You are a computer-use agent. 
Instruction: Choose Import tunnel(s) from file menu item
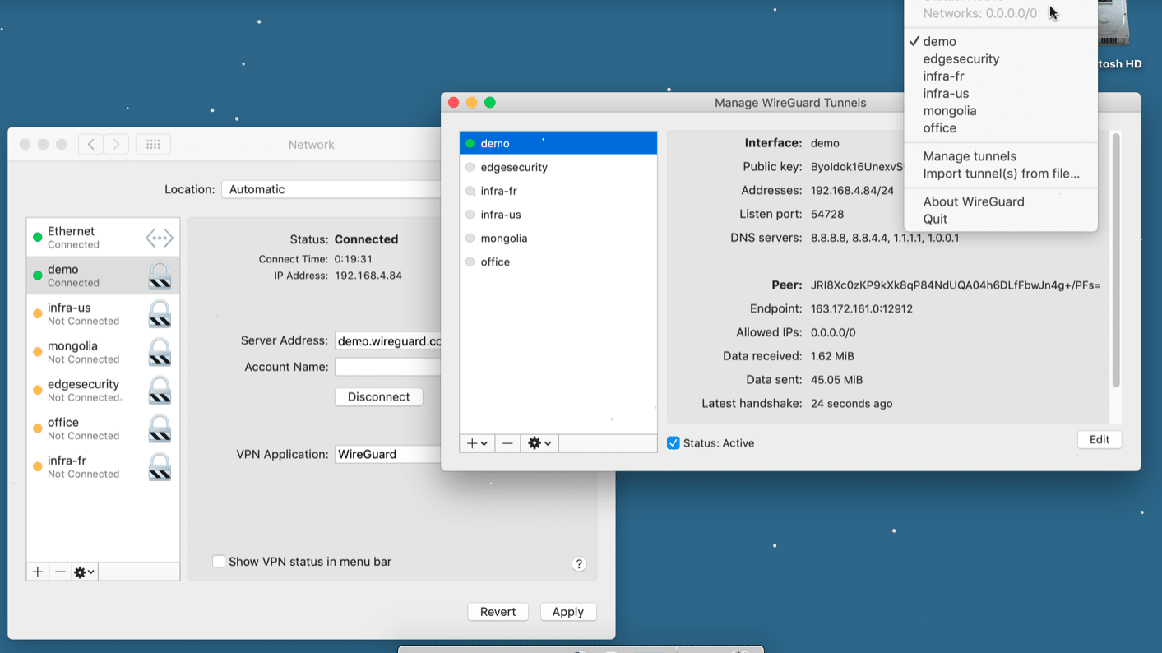[1001, 174]
